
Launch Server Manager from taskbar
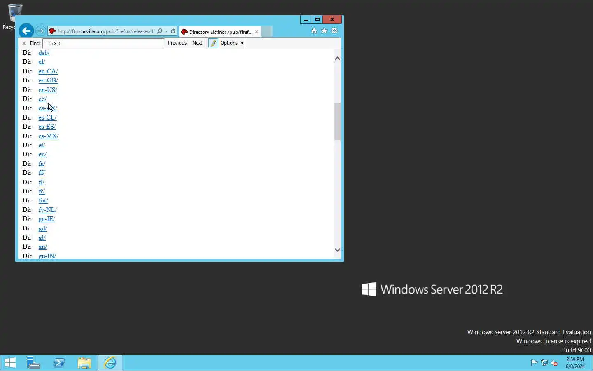coord(33,363)
